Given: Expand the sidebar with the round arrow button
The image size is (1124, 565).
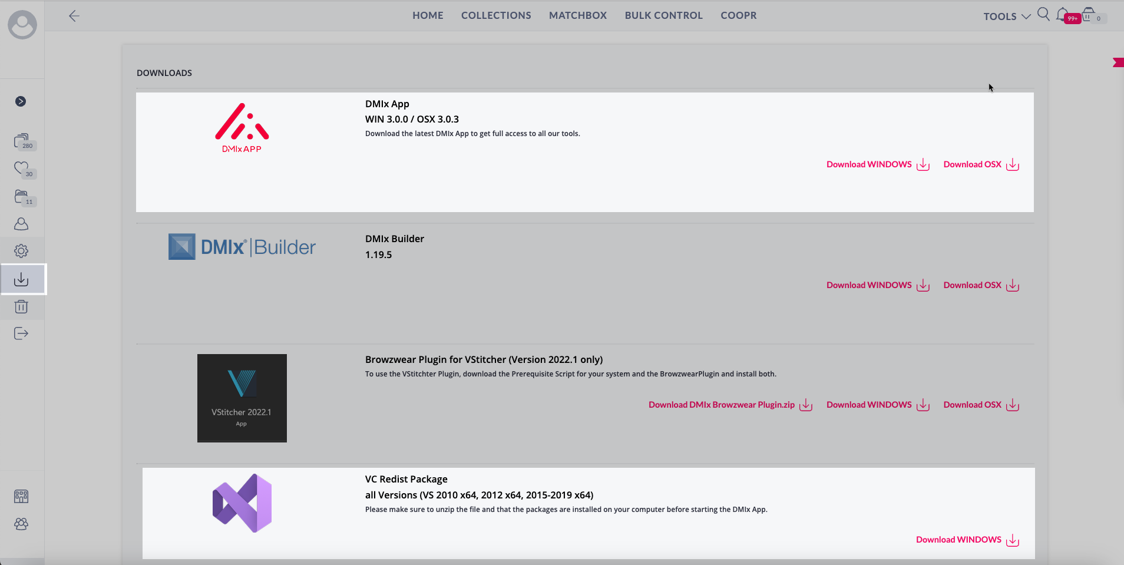Looking at the screenshot, I should coord(21,101).
